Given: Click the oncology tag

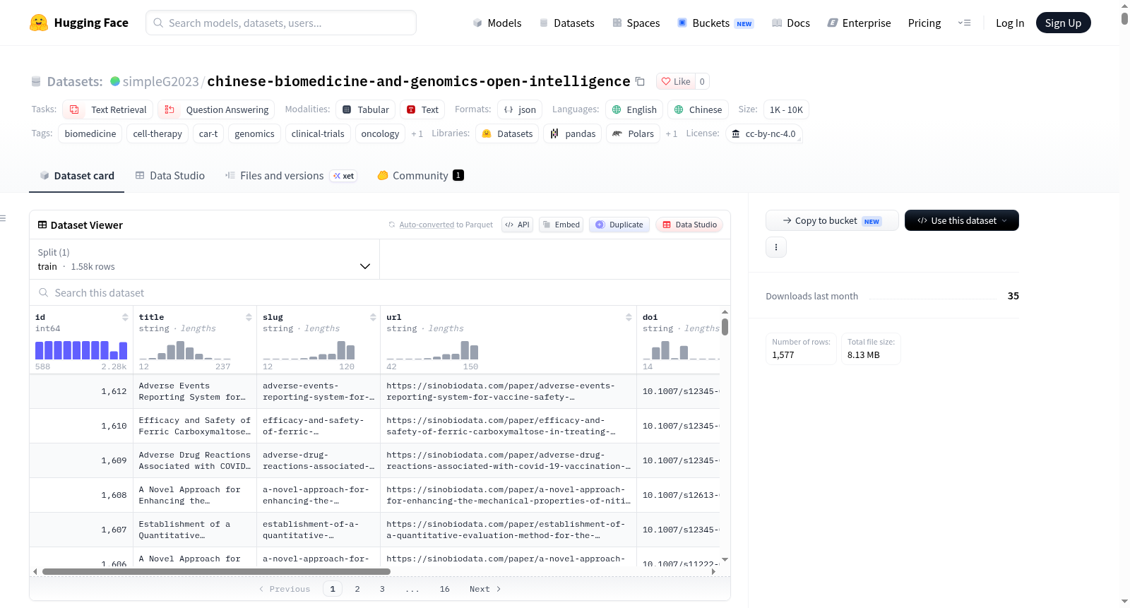Looking at the screenshot, I should click(x=380, y=133).
